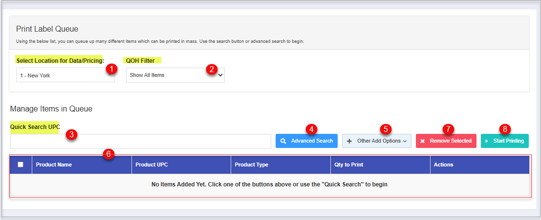
Task: Sort by the Product Name column header
Action: click(x=54, y=165)
